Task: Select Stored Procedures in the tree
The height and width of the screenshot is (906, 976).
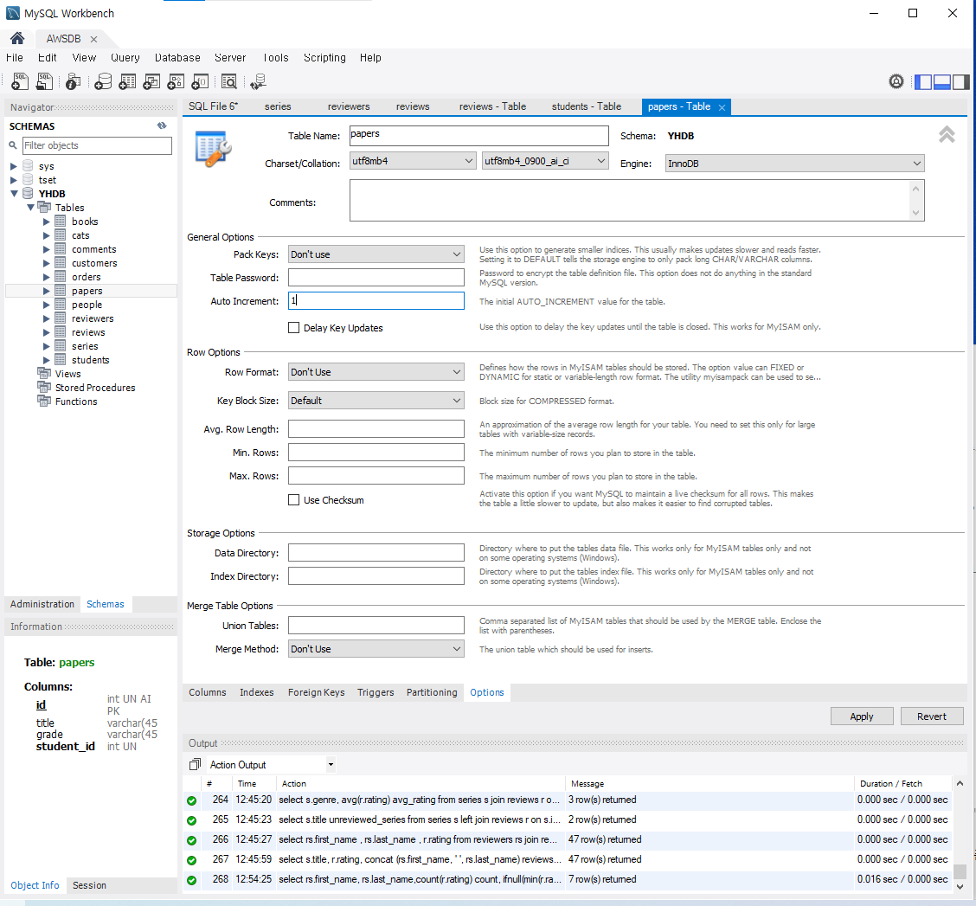Action: [x=94, y=388]
